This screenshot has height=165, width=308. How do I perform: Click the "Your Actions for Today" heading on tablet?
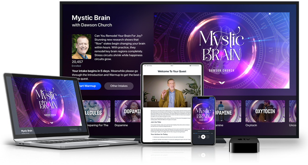159,134
